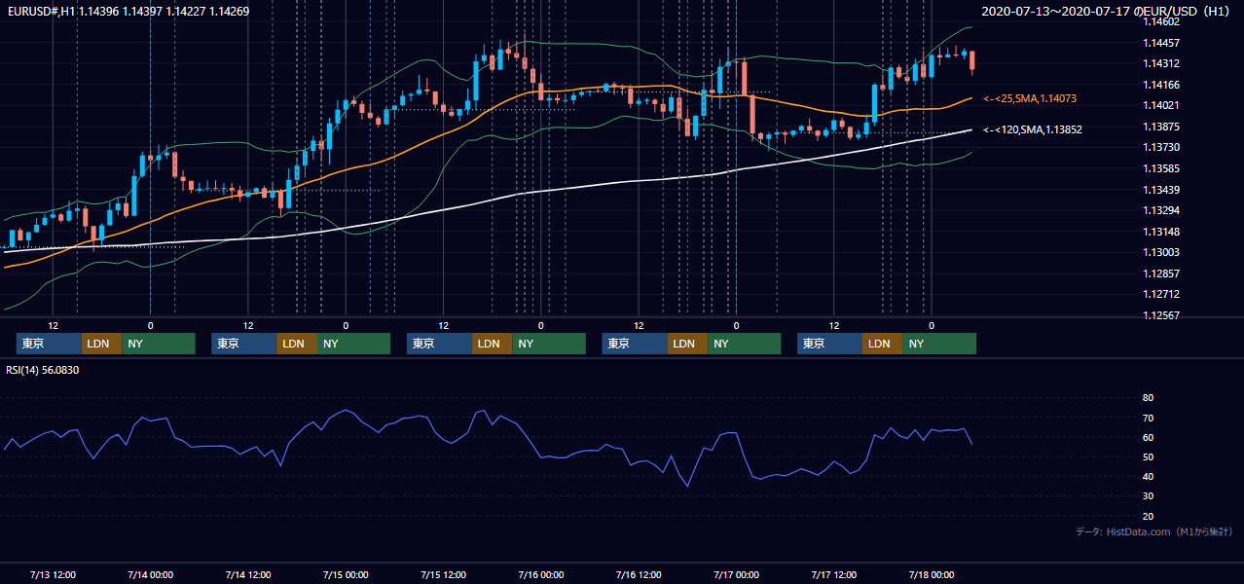The image size is (1244, 584).
Task: Click the EURUSD#,H1 price header text
Action: coord(128,12)
